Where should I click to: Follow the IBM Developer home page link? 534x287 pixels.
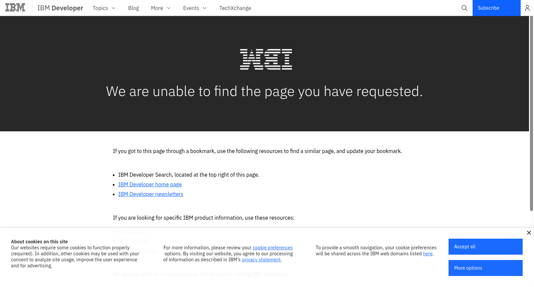coord(150,184)
